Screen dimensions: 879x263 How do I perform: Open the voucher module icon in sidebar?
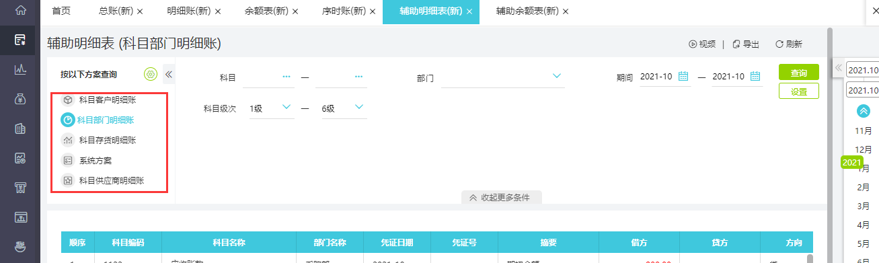point(20,40)
